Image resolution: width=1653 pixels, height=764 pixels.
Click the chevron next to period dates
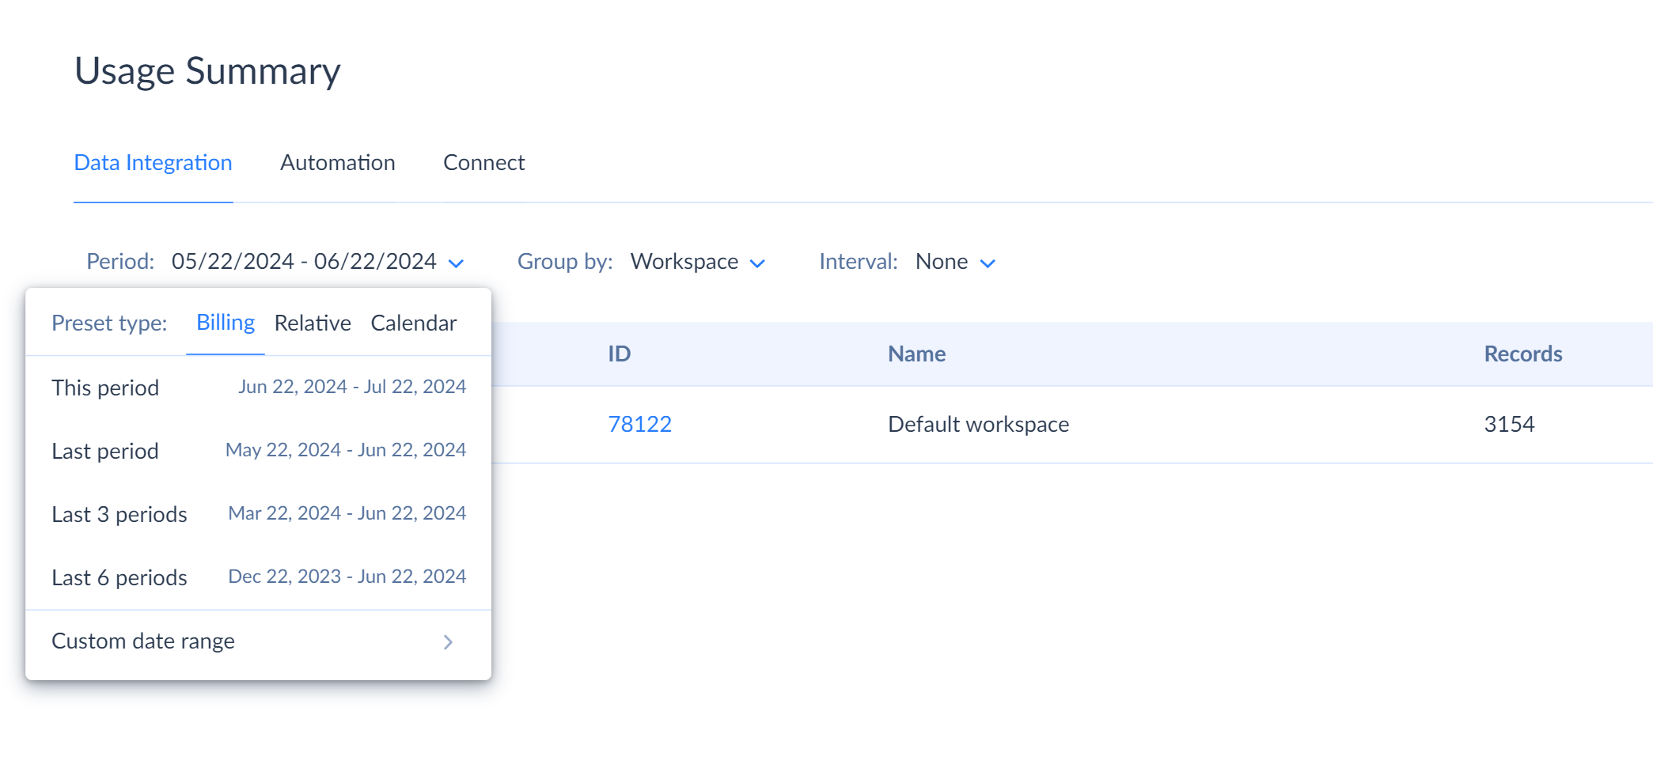click(456, 263)
